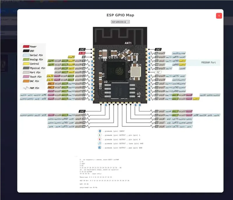Click the pin mode icon beside GPIO36

pyautogui.click(x=92, y=61)
